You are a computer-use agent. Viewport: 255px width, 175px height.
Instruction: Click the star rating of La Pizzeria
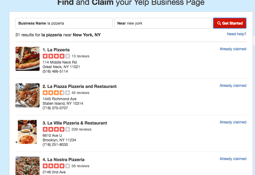click(x=56, y=56)
